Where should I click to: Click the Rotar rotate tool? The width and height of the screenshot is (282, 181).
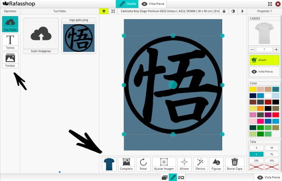[x=143, y=164]
